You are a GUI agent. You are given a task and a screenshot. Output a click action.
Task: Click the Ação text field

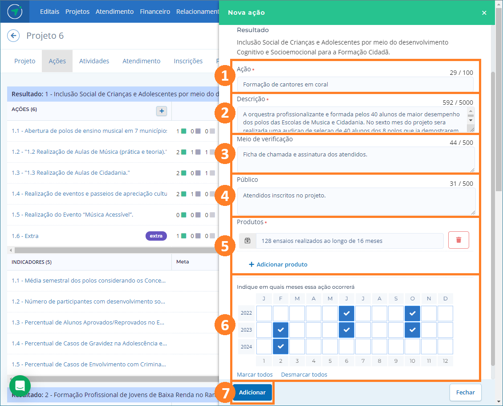pyautogui.click(x=355, y=85)
